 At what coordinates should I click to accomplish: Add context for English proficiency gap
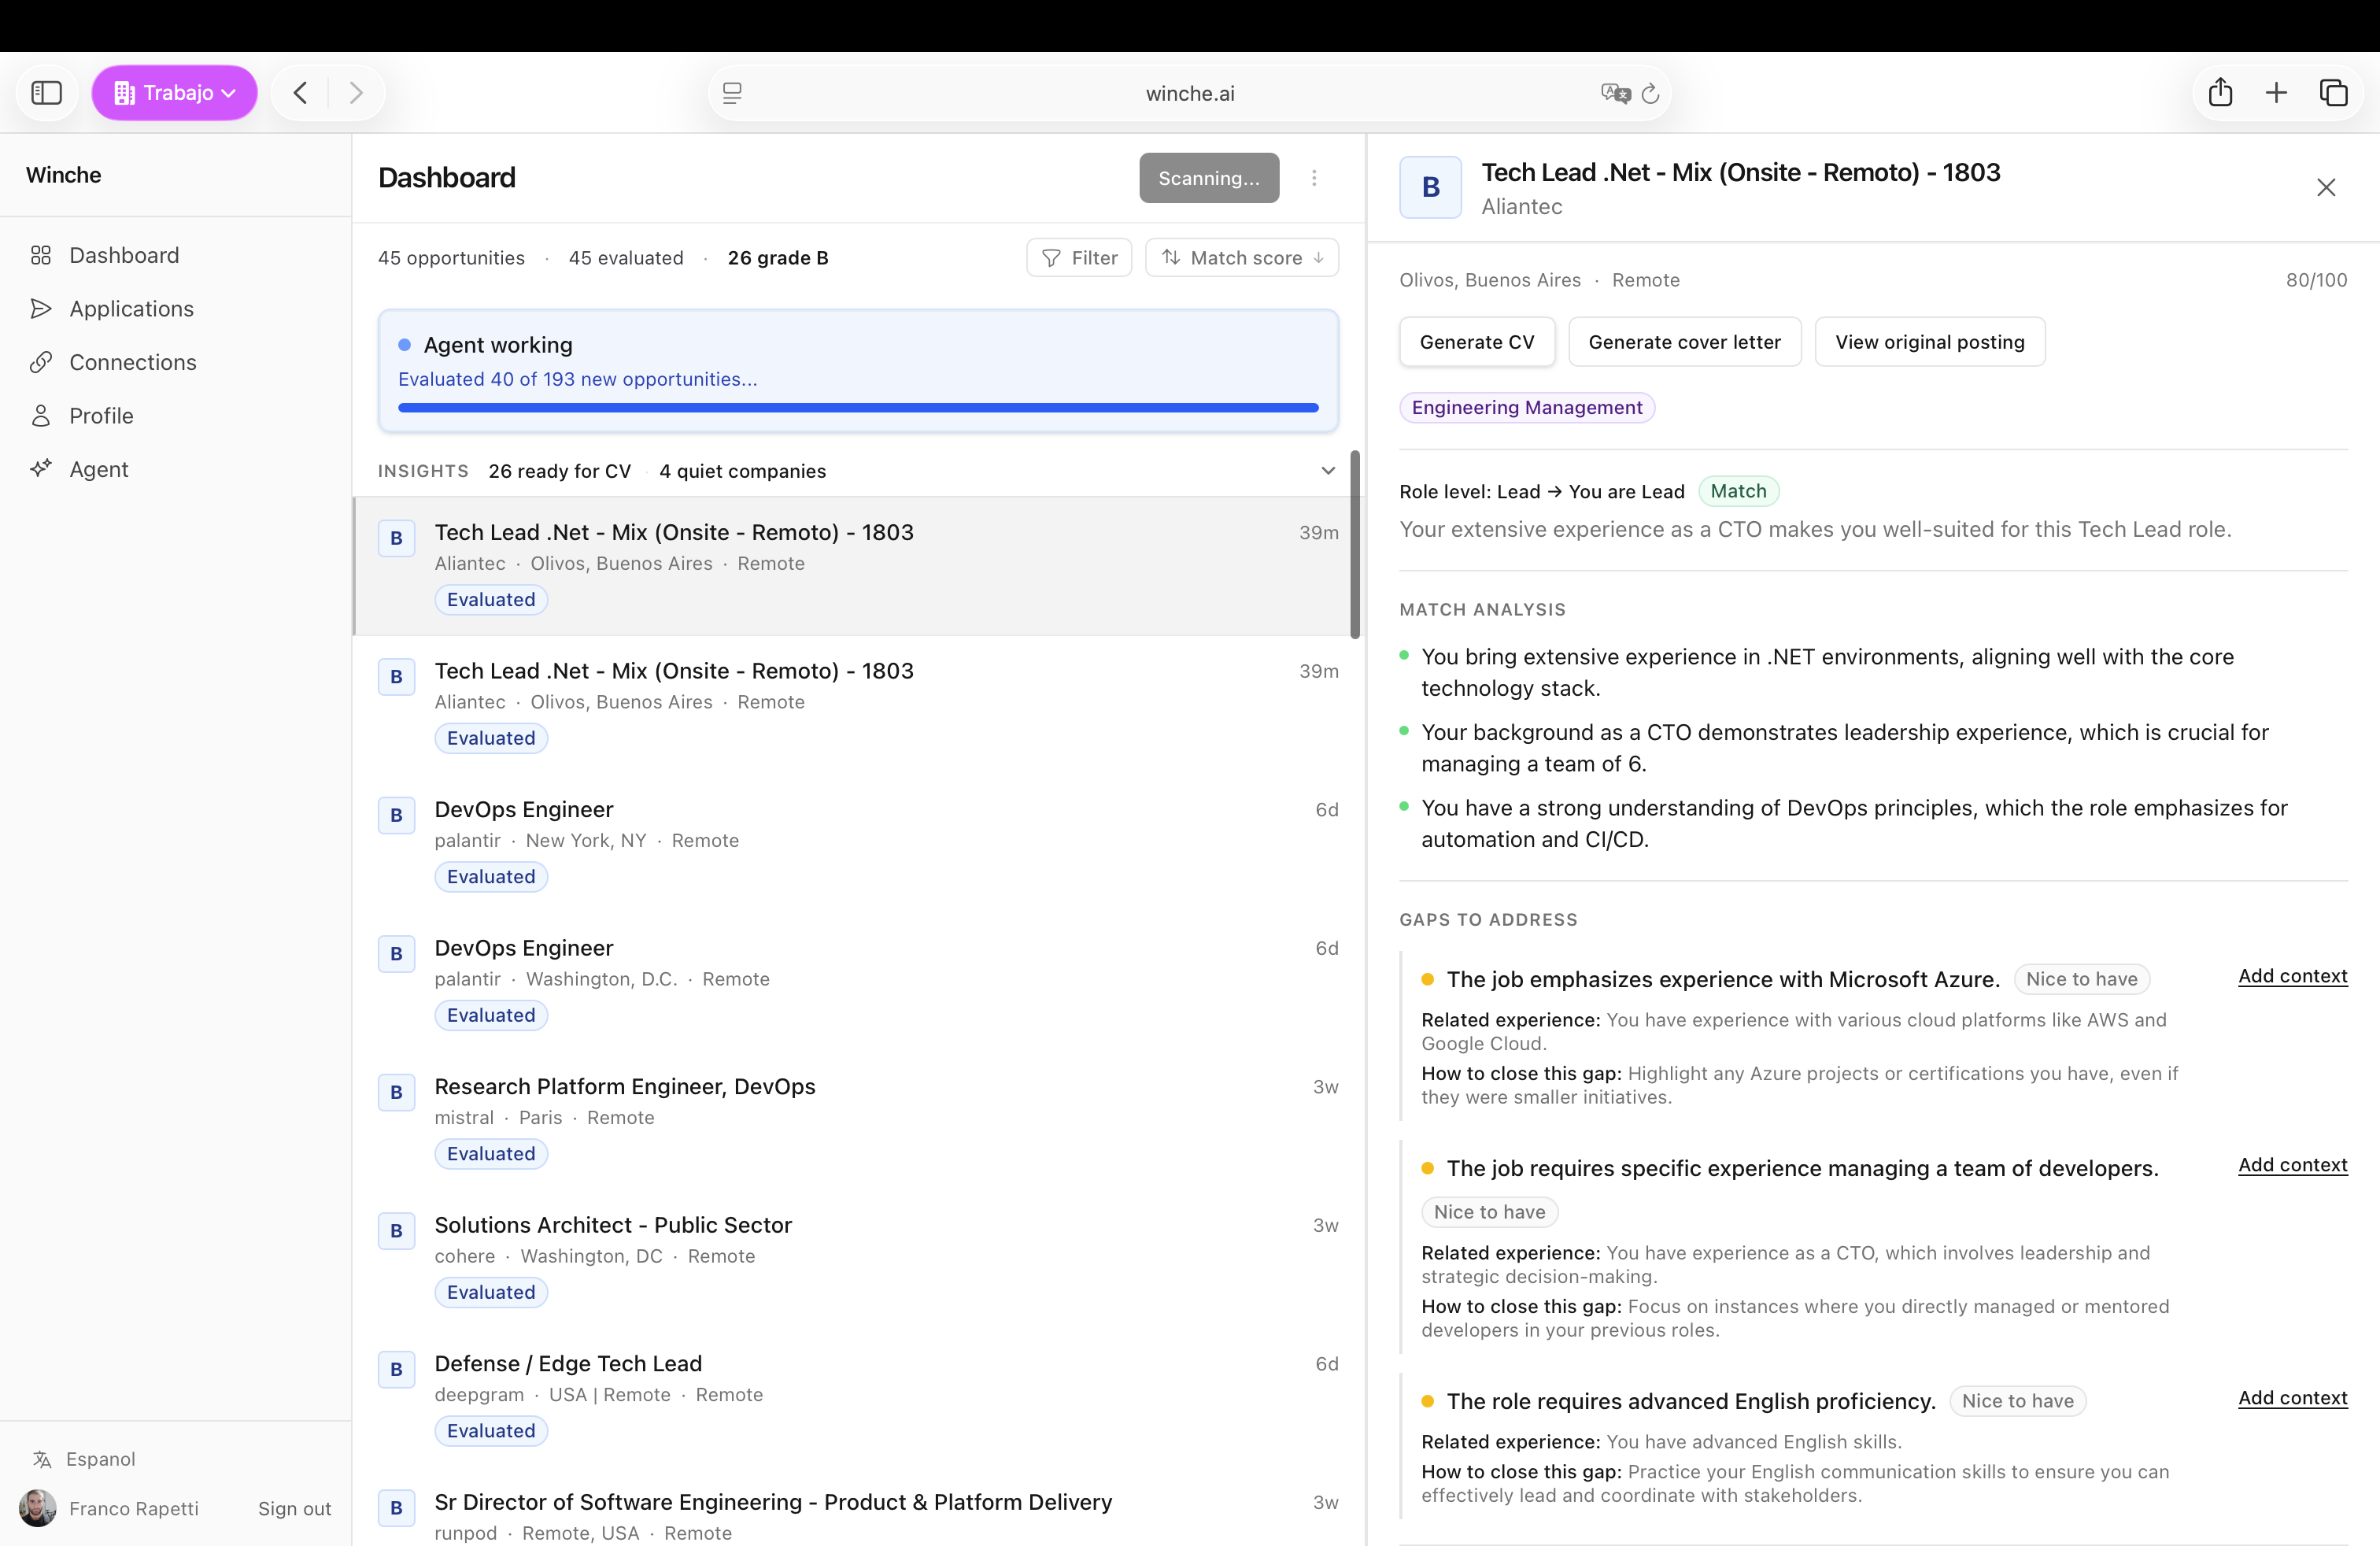(2292, 1398)
